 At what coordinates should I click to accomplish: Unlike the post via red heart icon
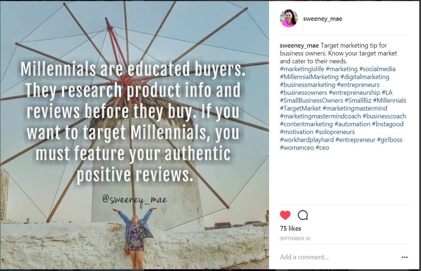click(x=285, y=215)
